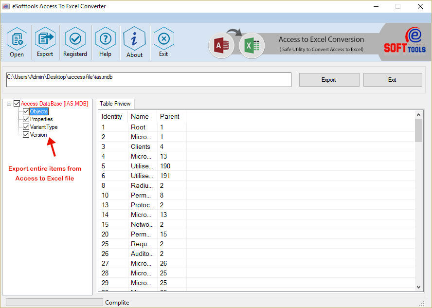Screen dimensions: 432x308
Task: Click the Netwo... name cell
Action: (143, 224)
